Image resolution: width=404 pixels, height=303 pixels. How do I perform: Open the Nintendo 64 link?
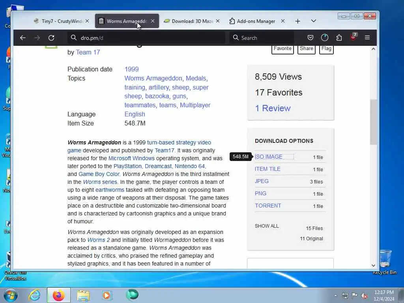pyautogui.click(x=190, y=166)
